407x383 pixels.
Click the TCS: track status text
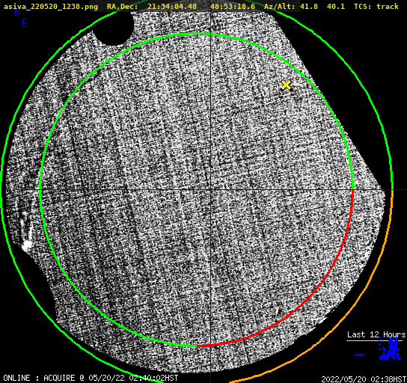click(376, 6)
